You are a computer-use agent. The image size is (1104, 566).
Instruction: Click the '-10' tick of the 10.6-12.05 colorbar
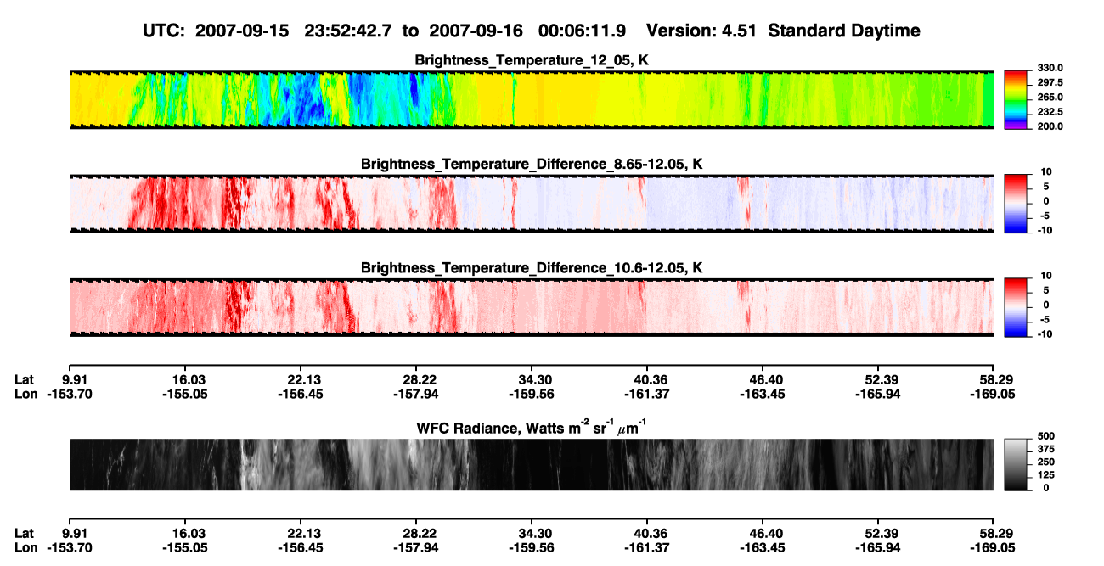coord(1047,335)
